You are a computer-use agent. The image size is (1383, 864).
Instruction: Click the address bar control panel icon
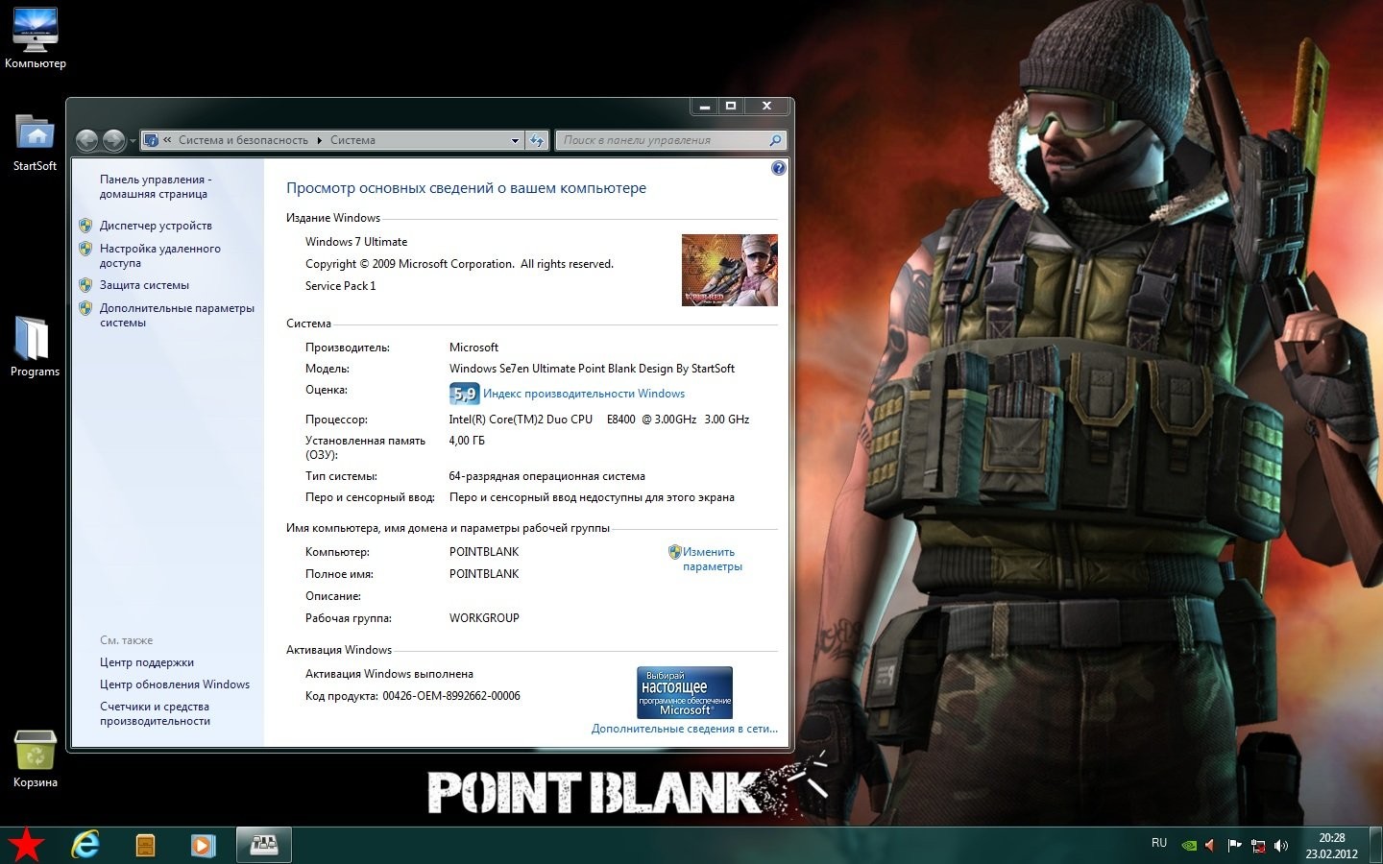pos(151,140)
